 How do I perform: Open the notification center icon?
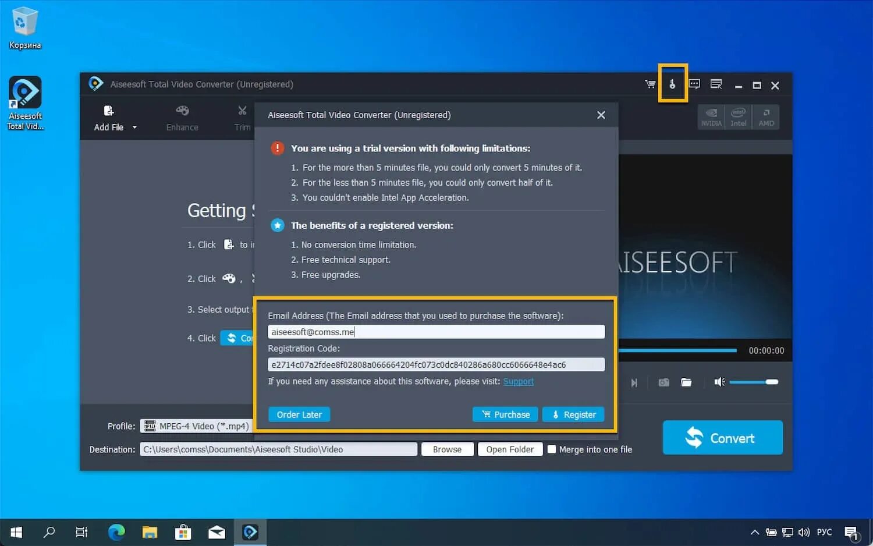pyautogui.click(x=851, y=532)
